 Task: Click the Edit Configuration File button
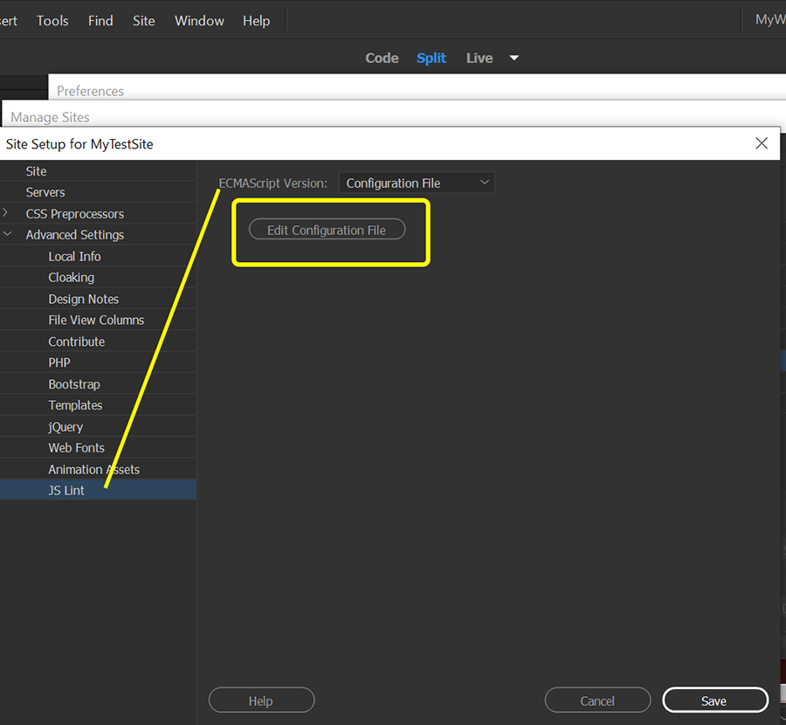coord(326,229)
